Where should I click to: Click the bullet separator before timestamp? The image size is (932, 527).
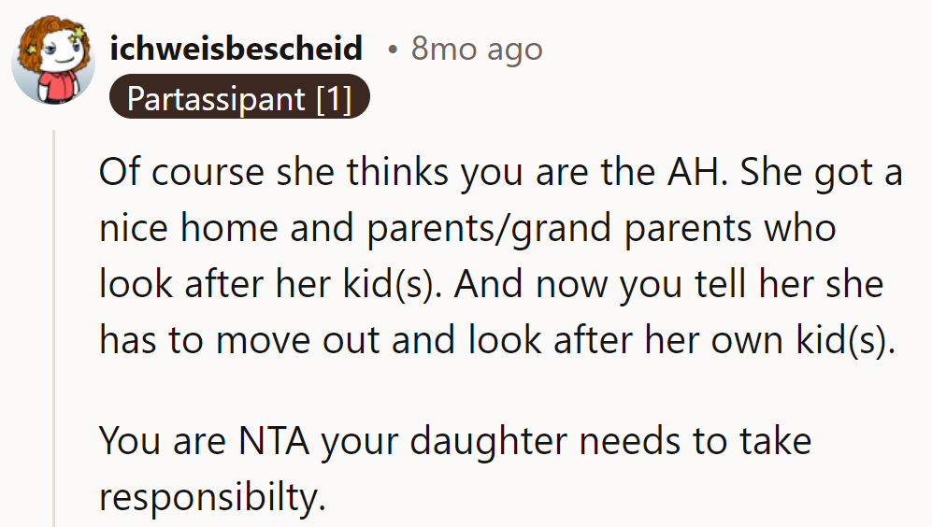[392, 50]
